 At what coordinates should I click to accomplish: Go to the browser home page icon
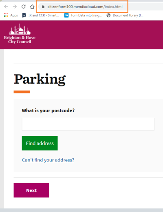[x=32, y=7]
